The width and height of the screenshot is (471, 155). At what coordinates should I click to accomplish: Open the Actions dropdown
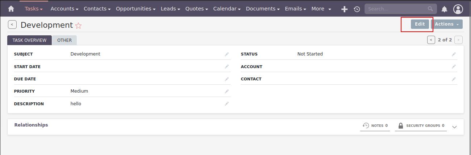[x=447, y=24]
